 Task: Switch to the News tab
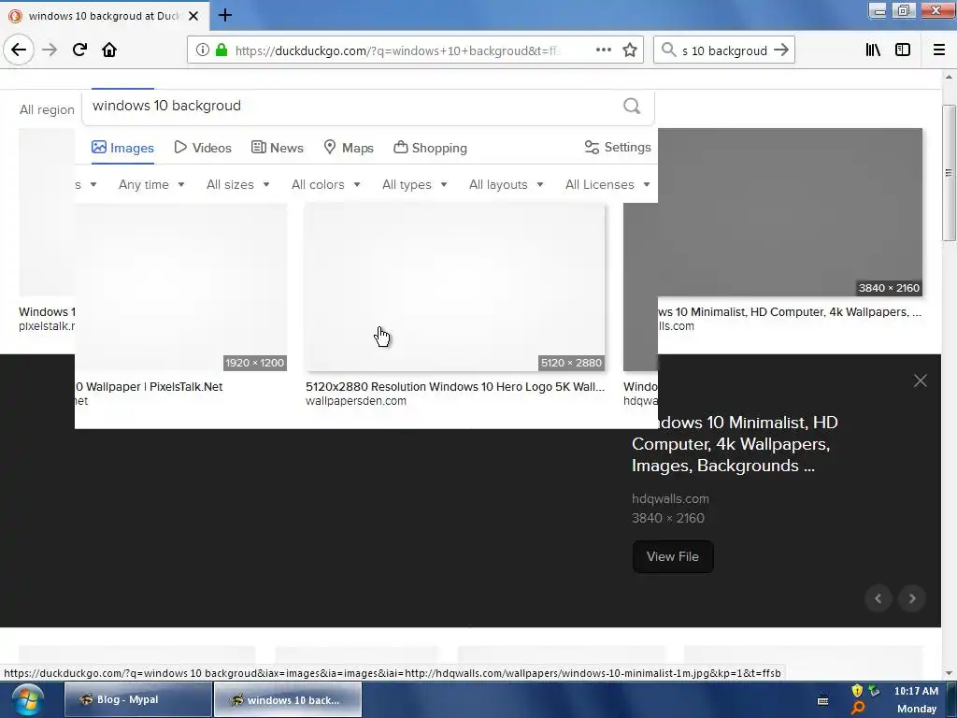click(x=277, y=148)
